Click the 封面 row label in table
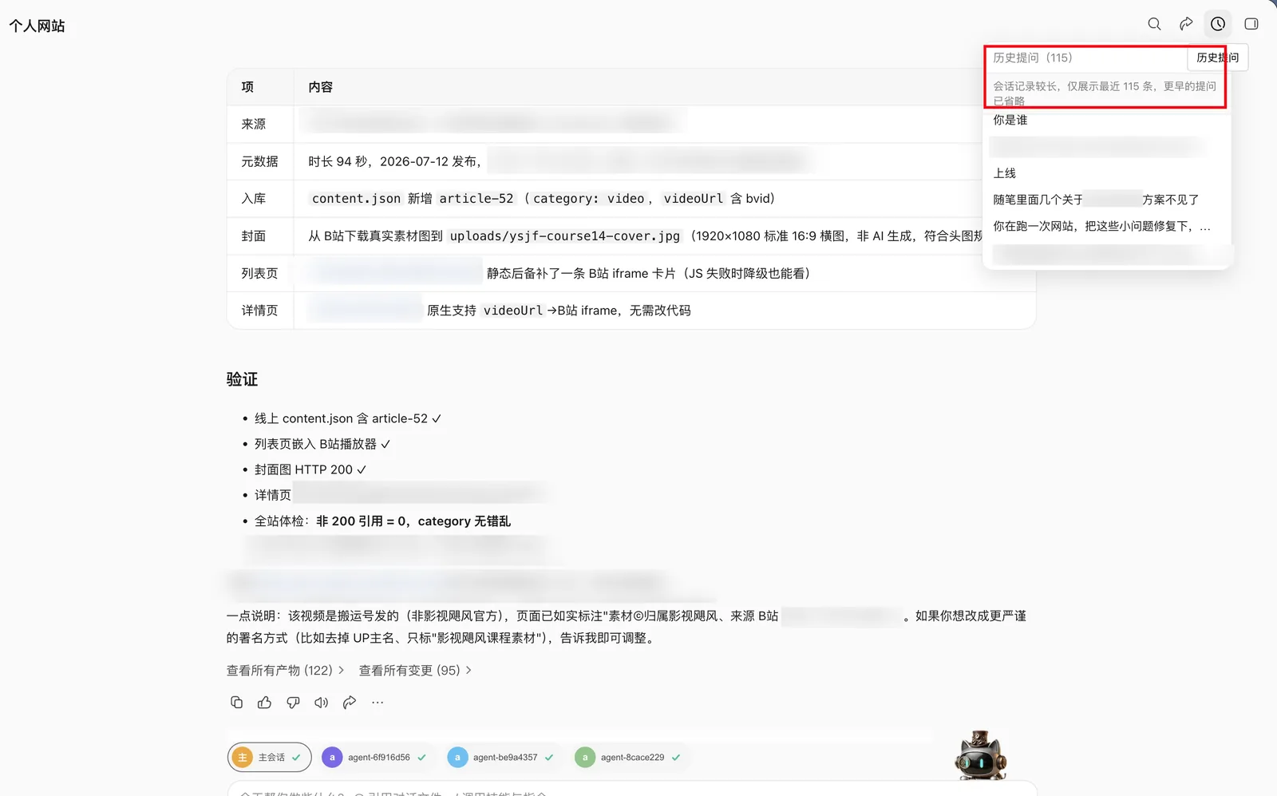The width and height of the screenshot is (1277, 796). click(x=254, y=236)
